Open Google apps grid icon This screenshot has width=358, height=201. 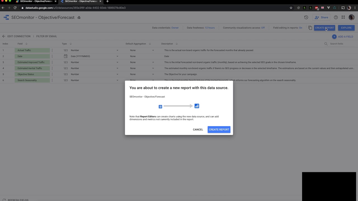[343, 17]
